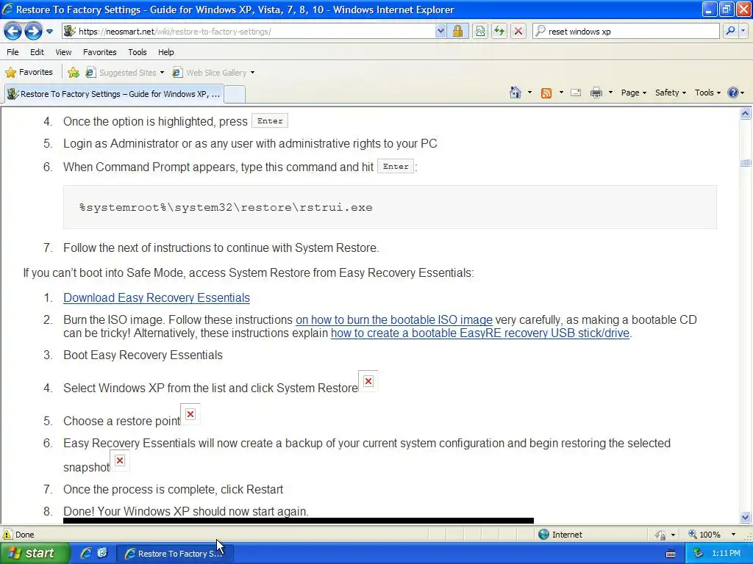The height and width of the screenshot is (564, 753).
Task: Expand zoom level dropdown arrow
Action: [x=733, y=535]
